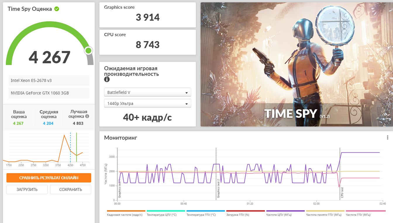Click the Graphics score label
Screen dimensions: 393x223
119,7
